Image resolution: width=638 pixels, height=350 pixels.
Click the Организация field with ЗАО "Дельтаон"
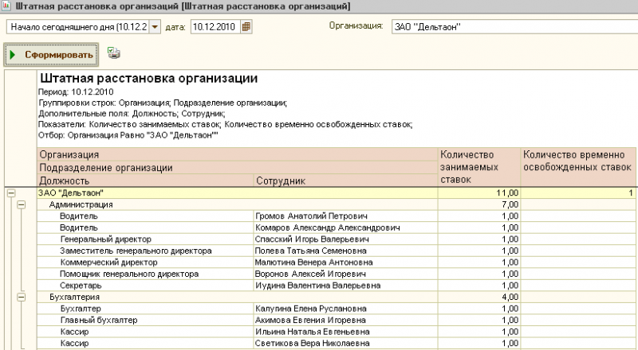click(x=514, y=27)
